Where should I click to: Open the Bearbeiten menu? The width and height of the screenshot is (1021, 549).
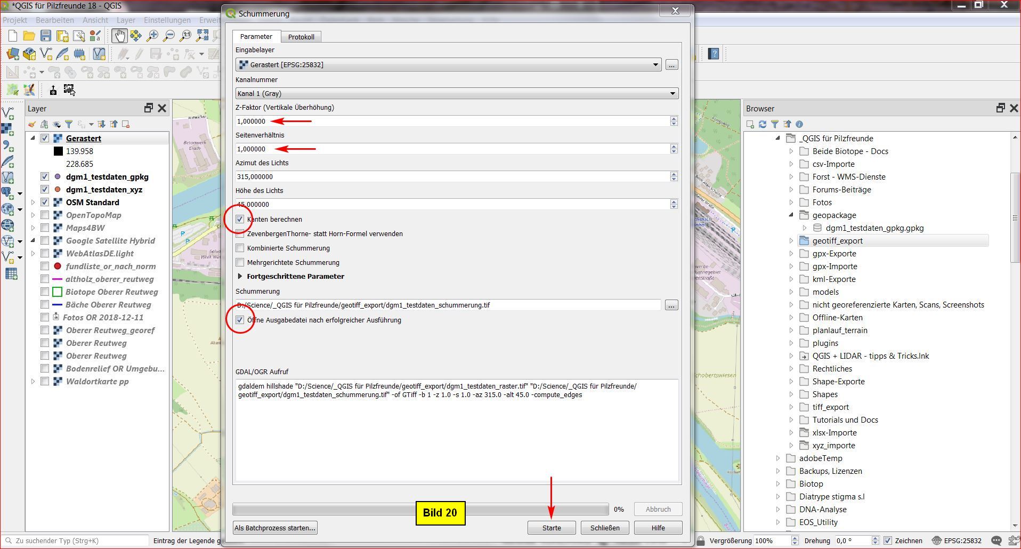coord(55,20)
